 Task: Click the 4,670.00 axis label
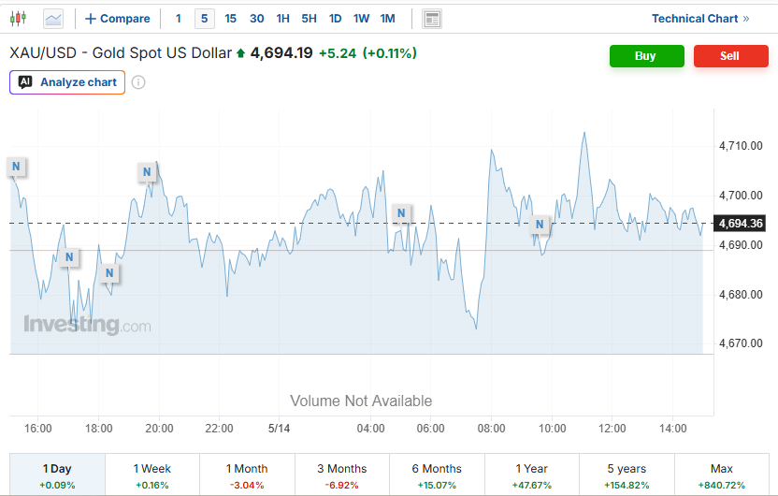click(x=741, y=343)
